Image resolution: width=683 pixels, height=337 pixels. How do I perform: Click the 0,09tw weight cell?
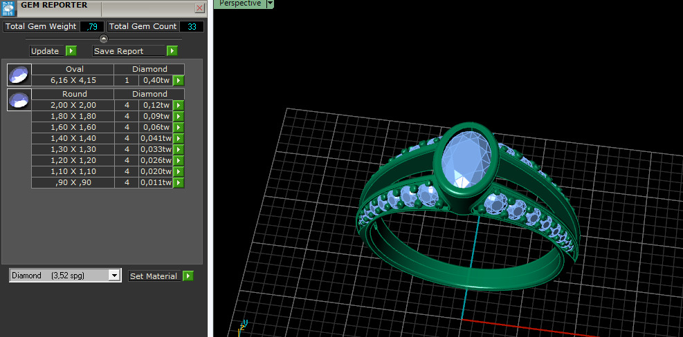156,116
